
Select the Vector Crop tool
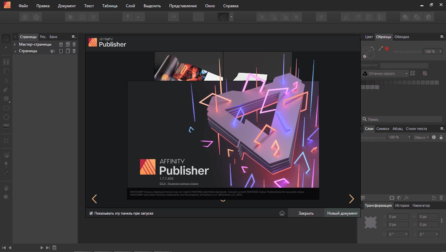click(6, 141)
